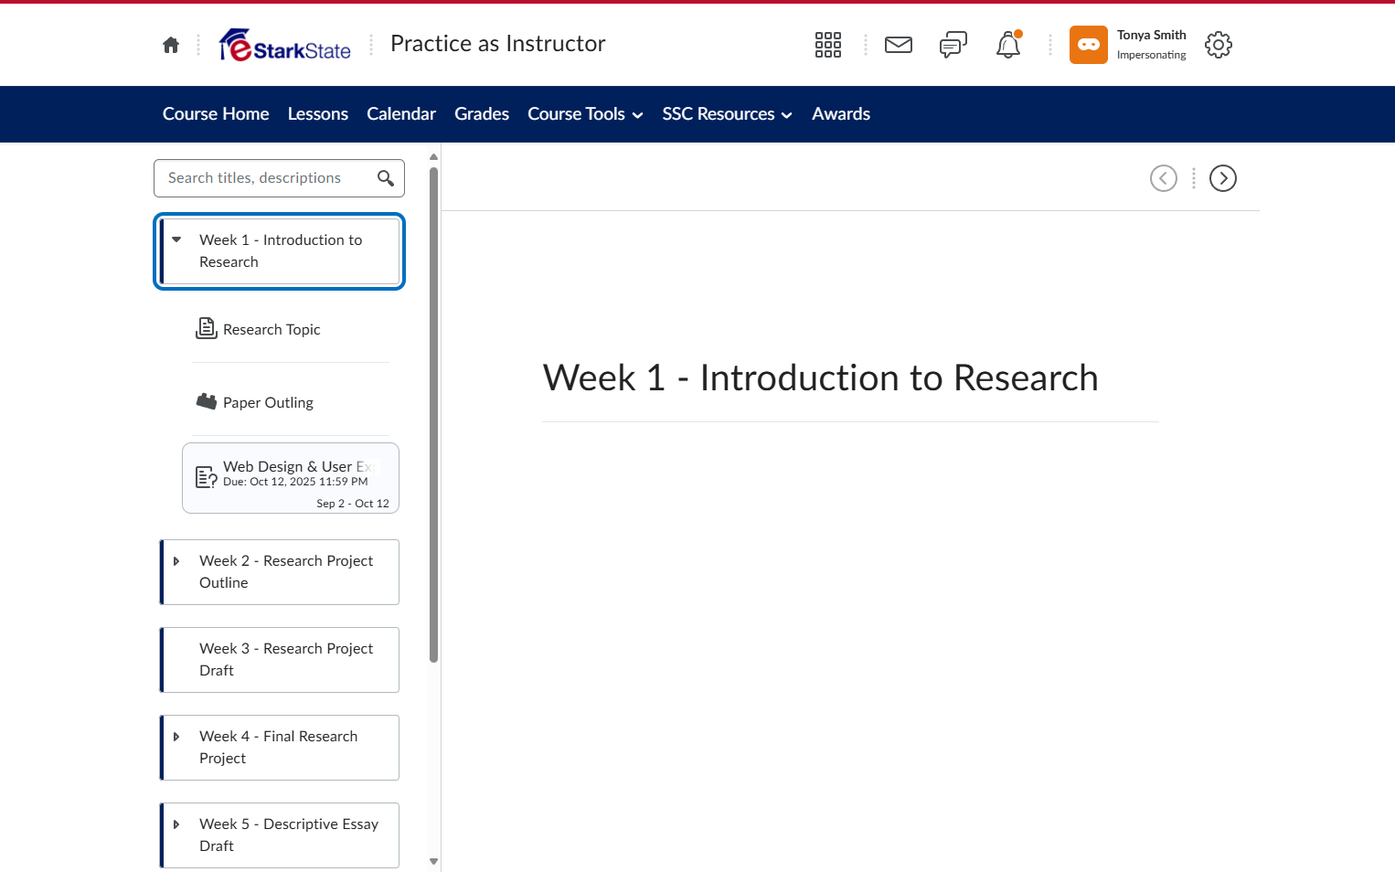Open the course selector grid icon
This screenshot has width=1395, height=872.
tap(828, 45)
